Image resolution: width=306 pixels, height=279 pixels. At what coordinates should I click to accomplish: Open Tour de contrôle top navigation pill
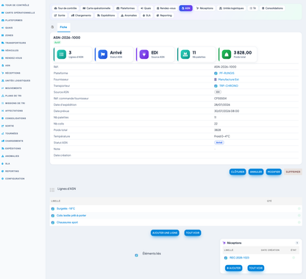coord(65,8)
